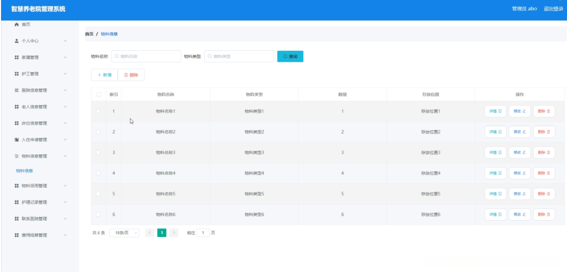Click the grid icon beside 家属管理
Viewport: 567px width, 273px height.
pos(16,57)
